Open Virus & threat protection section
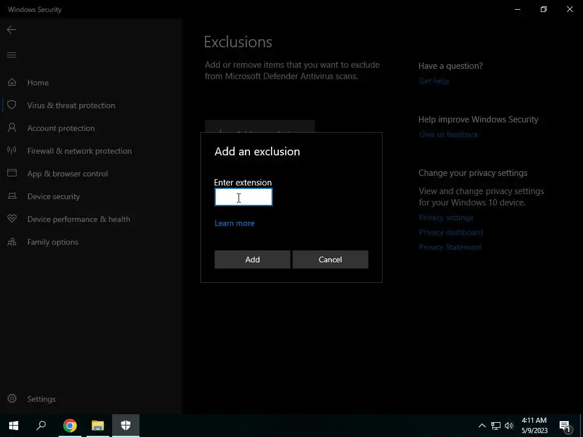The image size is (583, 437). coord(71,105)
